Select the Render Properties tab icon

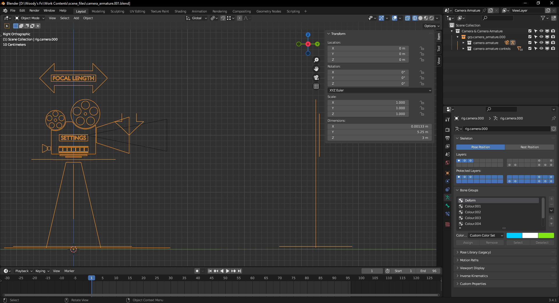tap(447, 130)
